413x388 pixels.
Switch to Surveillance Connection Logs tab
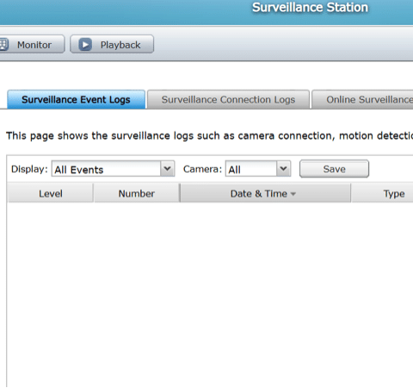click(x=228, y=99)
